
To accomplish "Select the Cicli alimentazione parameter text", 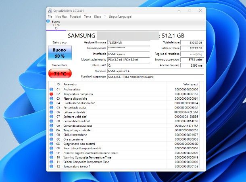I will (x=75, y=135).
